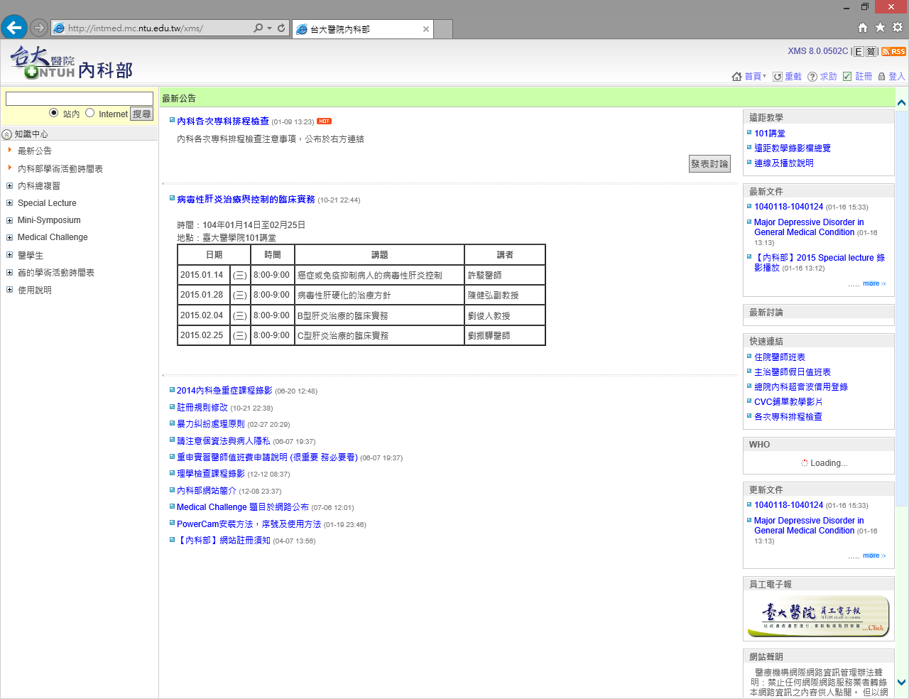Viewport: 909px width, 699px height.
Task: Open the 主治醫師假日值班表 link
Action: [x=793, y=372]
